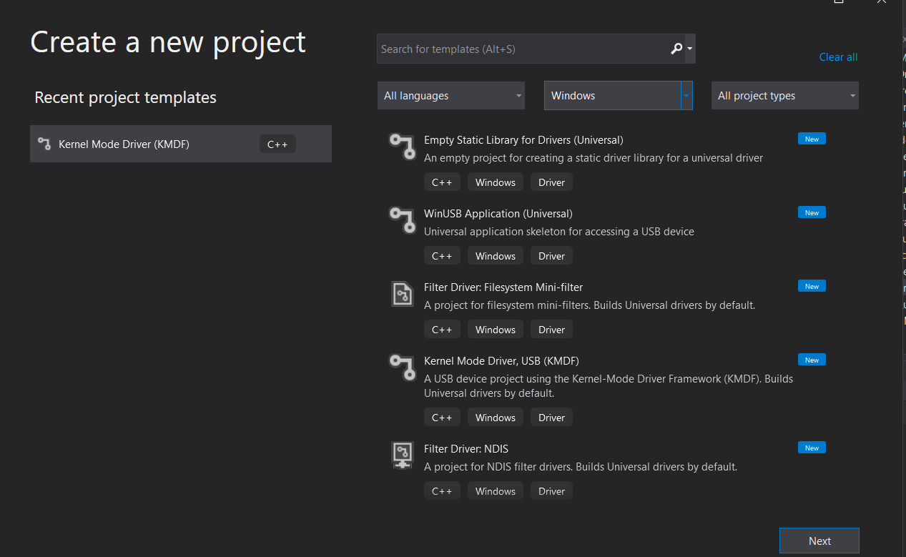Viewport: 906px width, 557px height.
Task: Open the Windows platform dropdown
Action: click(619, 96)
